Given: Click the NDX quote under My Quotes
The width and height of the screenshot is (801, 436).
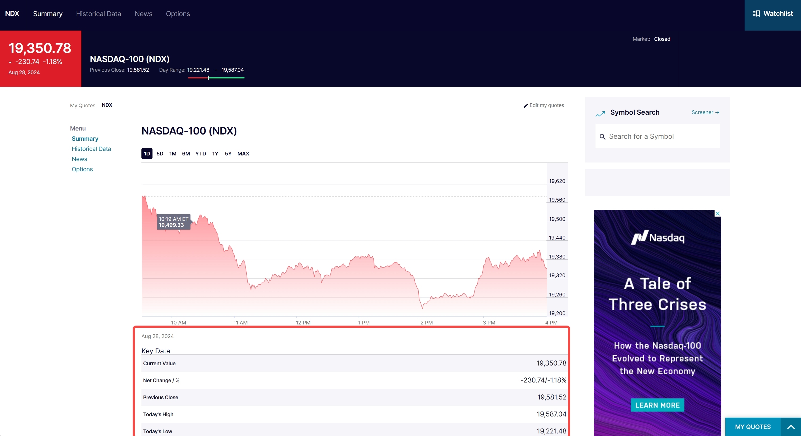Looking at the screenshot, I should [x=107, y=105].
